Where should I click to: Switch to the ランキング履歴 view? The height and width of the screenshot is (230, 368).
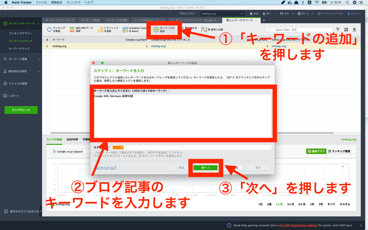pos(339,151)
